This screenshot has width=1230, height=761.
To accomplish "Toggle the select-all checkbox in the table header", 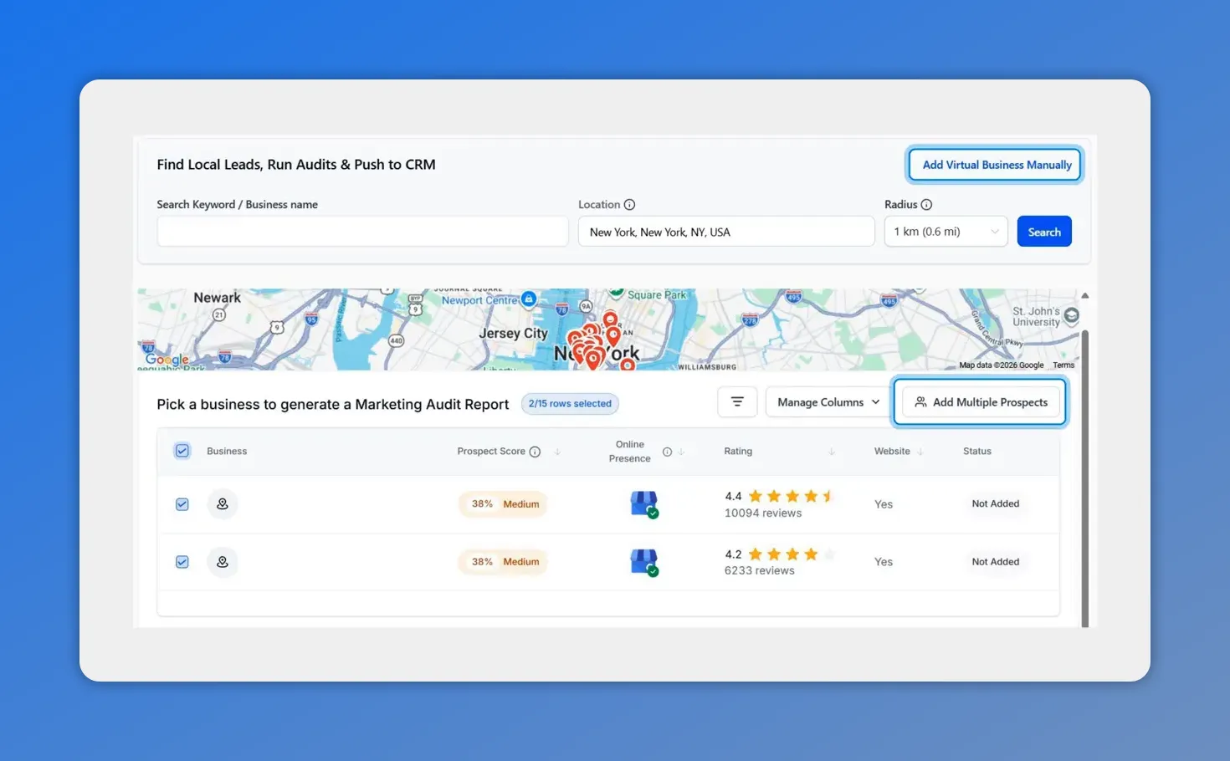I will click(182, 450).
